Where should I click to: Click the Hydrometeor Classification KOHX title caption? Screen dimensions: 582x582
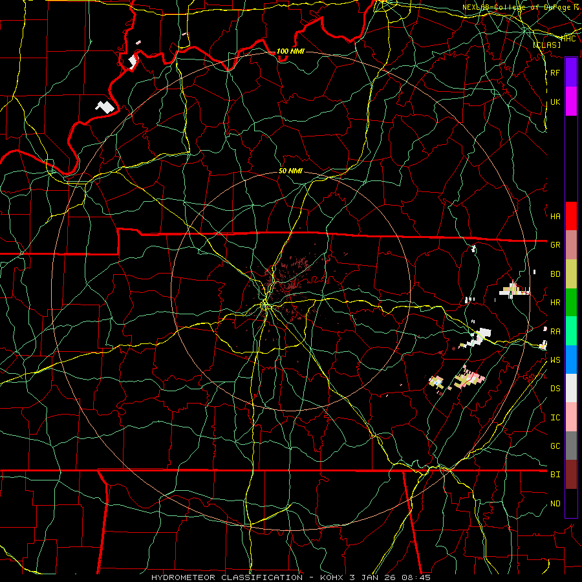pyautogui.click(x=291, y=577)
